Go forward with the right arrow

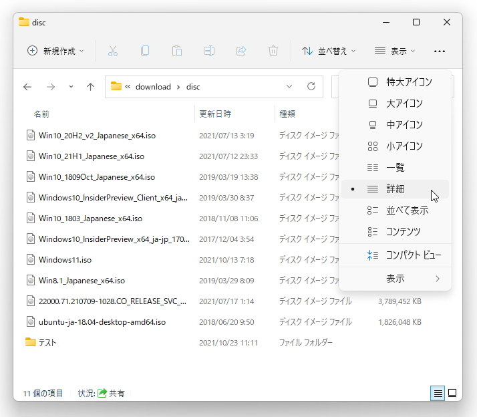[x=51, y=87]
